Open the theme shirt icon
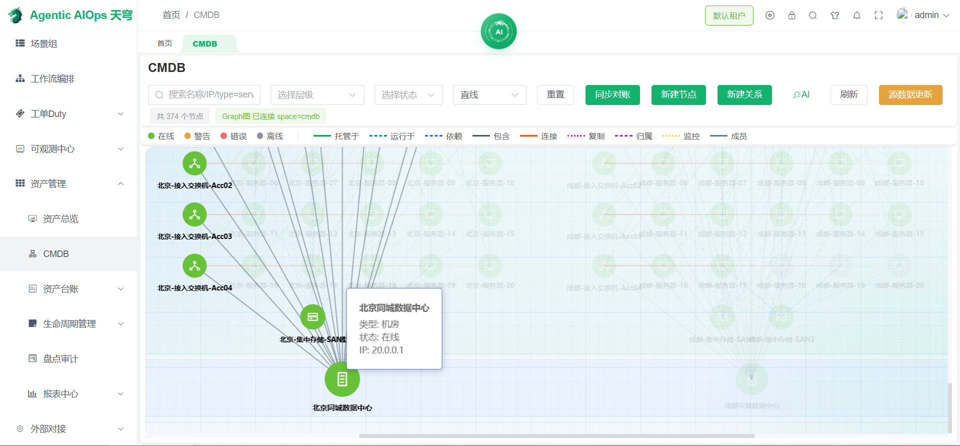960x446 pixels. coord(834,15)
